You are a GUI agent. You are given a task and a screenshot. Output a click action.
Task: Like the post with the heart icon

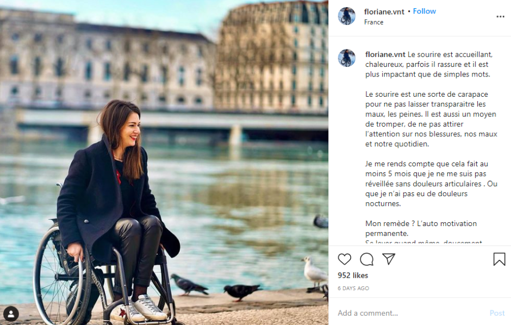(344, 259)
